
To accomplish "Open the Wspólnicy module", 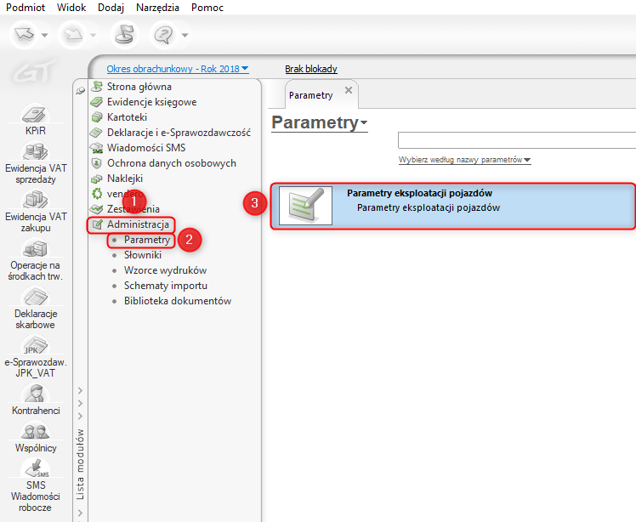I will click(x=36, y=437).
